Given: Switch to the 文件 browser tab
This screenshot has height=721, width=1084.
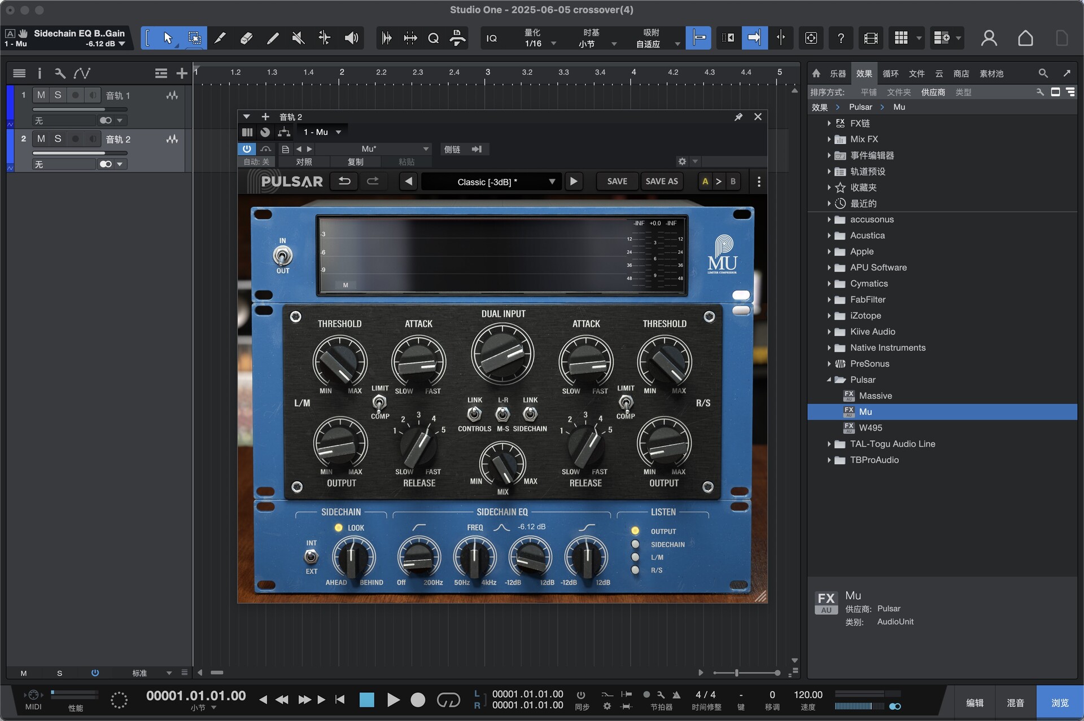Looking at the screenshot, I should pyautogui.click(x=916, y=73).
